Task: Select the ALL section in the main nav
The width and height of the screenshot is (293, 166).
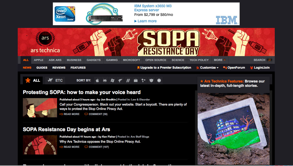Action: (26, 60)
